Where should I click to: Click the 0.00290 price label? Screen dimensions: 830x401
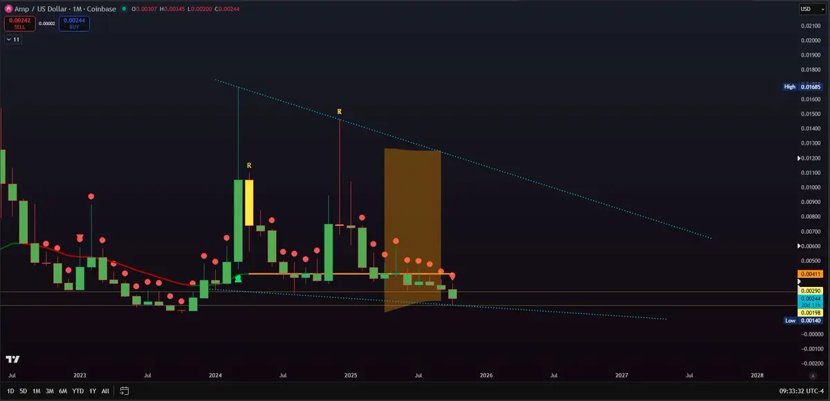pos(811,292)
